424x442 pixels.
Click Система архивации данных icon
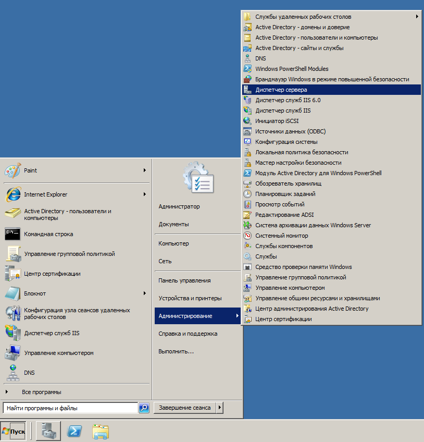(x=247, y=225)
